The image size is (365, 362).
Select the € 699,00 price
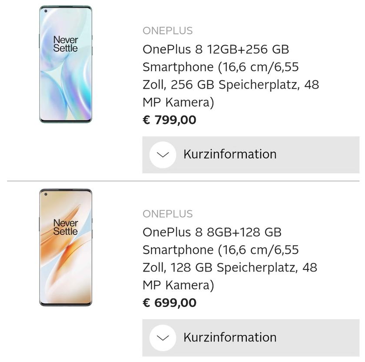(169, 303)
